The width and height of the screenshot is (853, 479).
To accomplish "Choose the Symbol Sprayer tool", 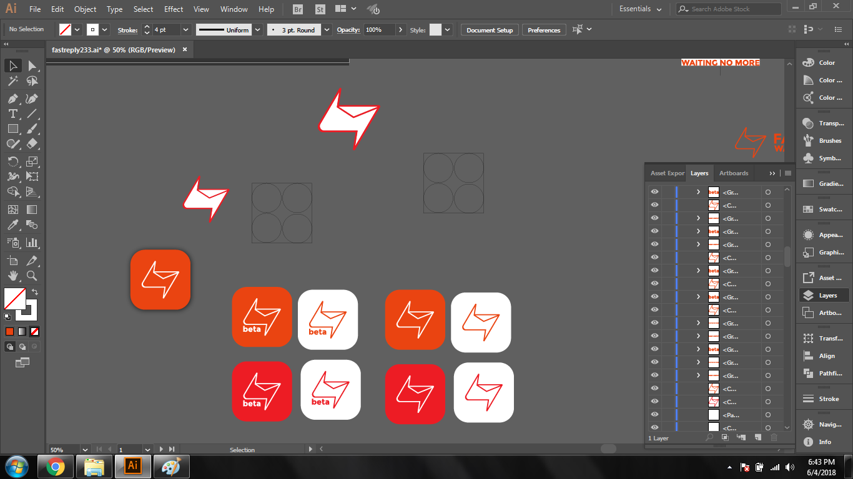I will click(12, 243).
